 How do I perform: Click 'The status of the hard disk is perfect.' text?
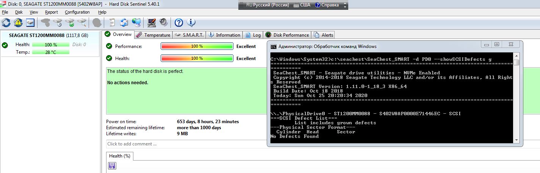pos(146,71)
